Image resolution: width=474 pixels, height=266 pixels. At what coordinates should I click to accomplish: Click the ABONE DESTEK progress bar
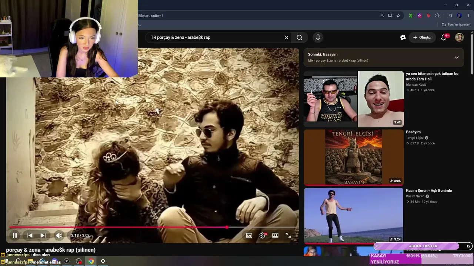423,246
